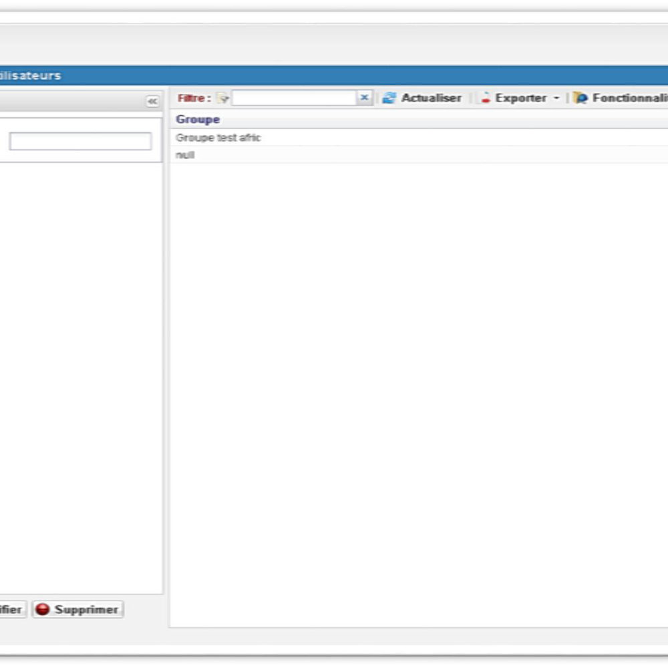Focus the Filtre text input field
Screen dimensions: 668x668
click(x=294, y=98)
